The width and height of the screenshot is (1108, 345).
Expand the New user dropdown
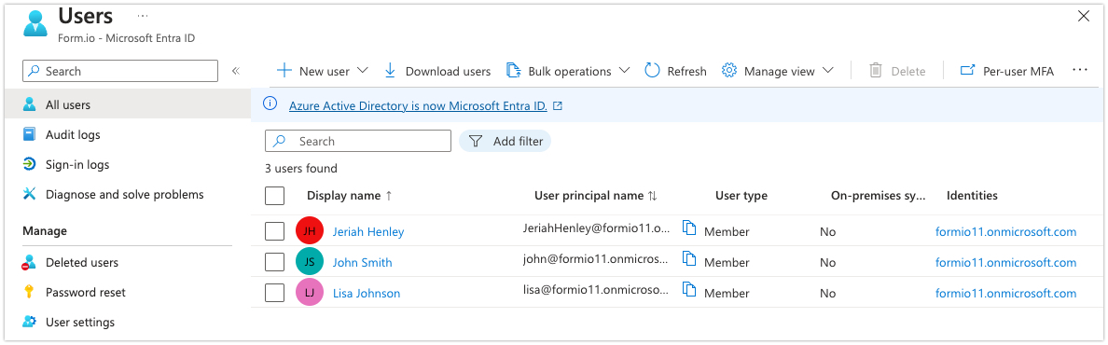click(x=363, y=71)
